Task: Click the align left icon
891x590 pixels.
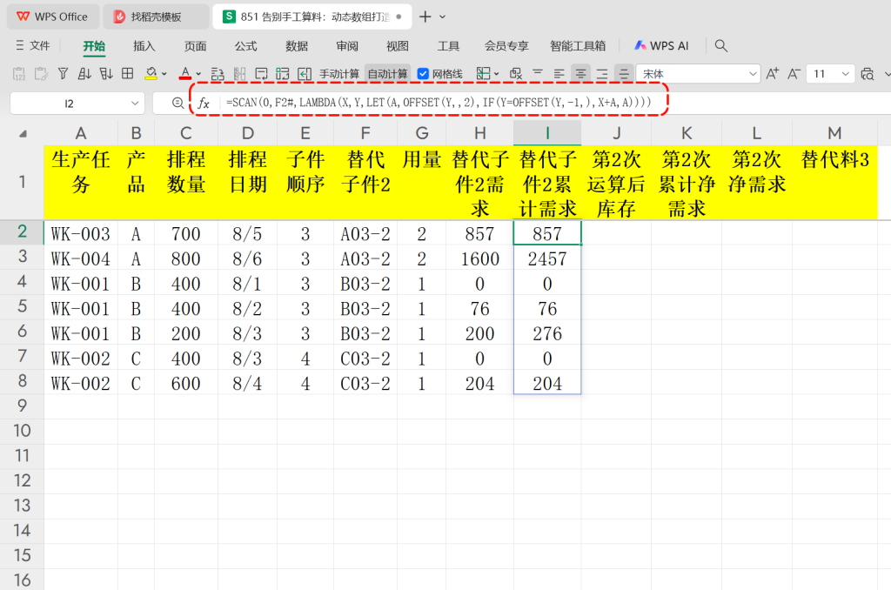Action: 559,74
